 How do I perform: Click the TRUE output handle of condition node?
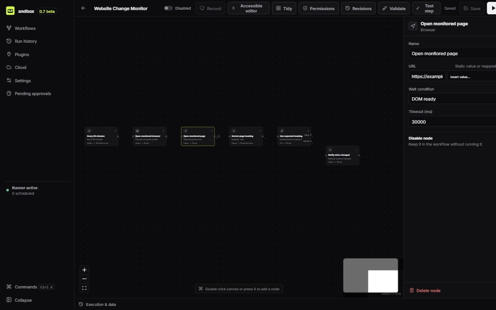pos(311,135)
